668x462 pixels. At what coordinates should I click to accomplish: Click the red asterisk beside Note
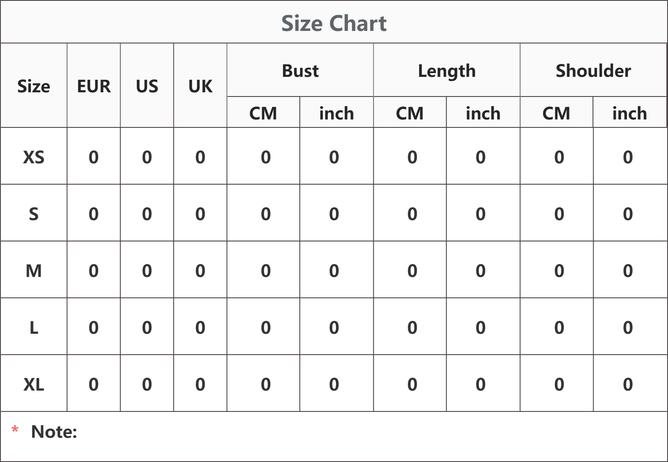(15, 429)
